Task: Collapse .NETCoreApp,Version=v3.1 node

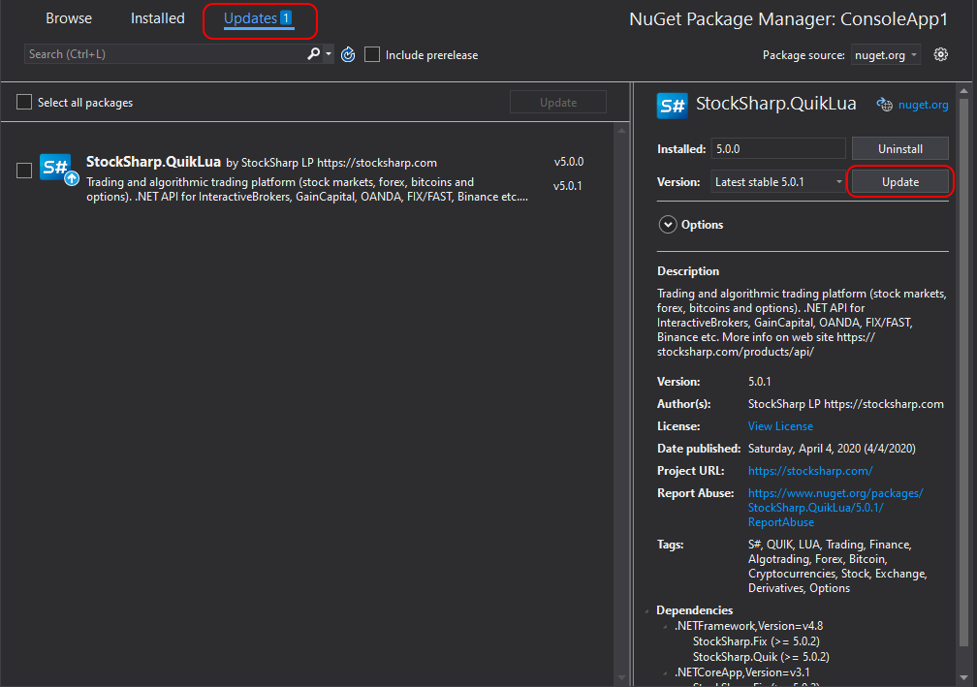Action: click(x=666, y=673)
